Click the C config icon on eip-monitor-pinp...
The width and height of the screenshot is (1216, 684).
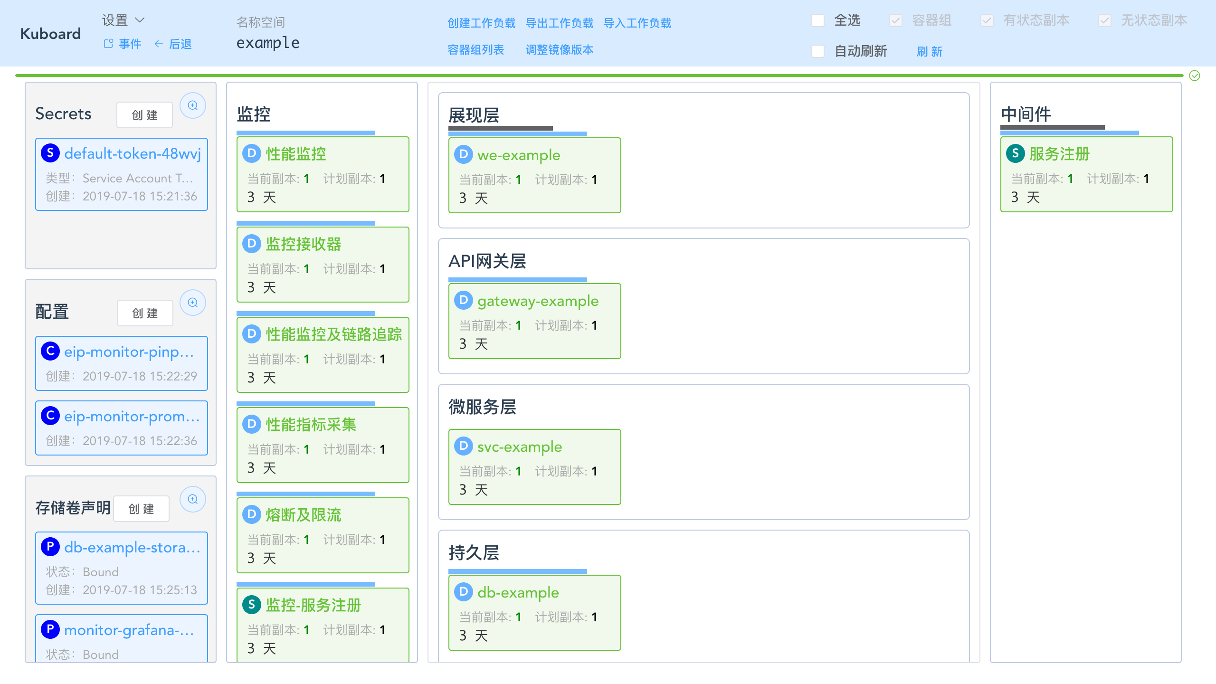point(51,351)
